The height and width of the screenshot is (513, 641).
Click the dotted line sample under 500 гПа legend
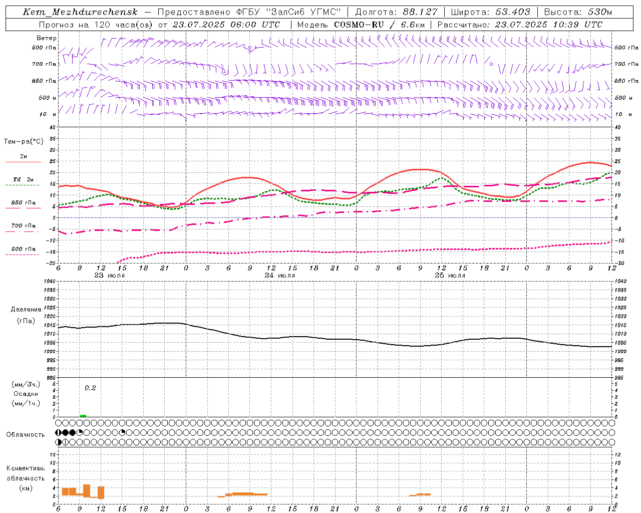(22, 255)
